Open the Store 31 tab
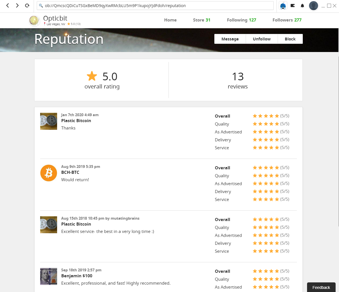The width and height of the screenshot is (339, 292). 202,20
